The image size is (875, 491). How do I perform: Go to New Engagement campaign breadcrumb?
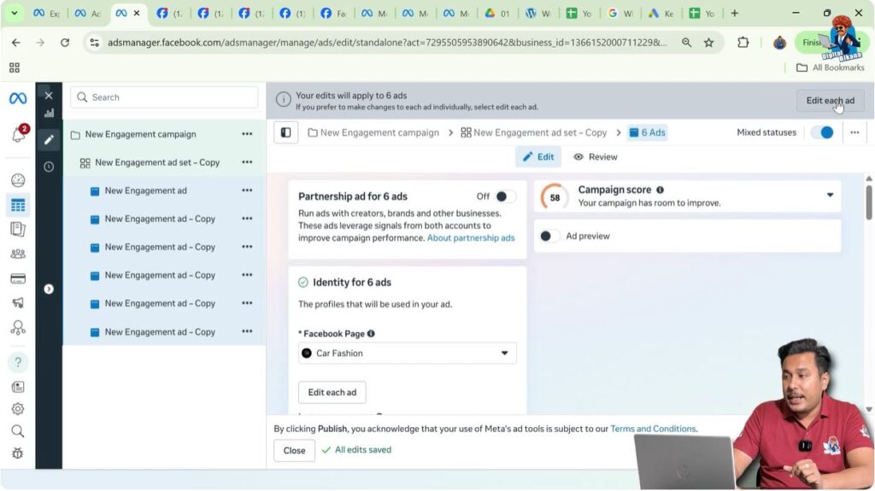(373, 133)
